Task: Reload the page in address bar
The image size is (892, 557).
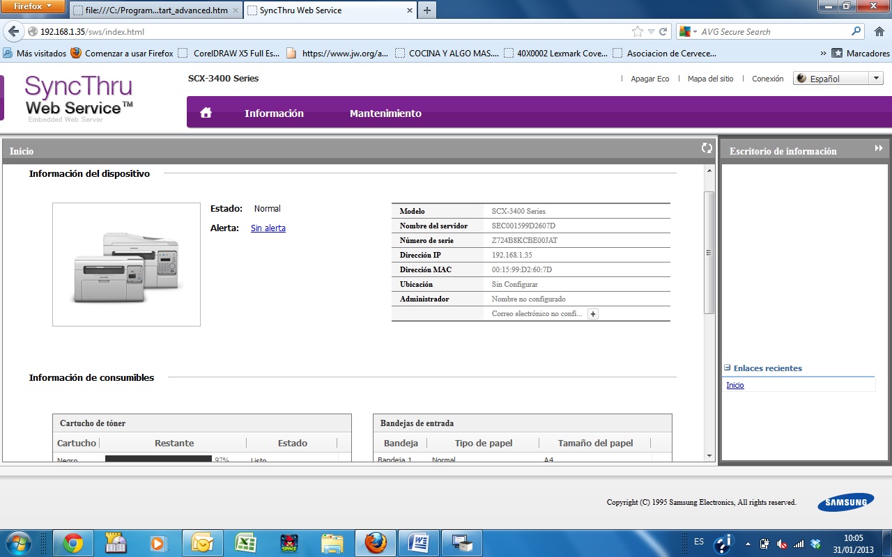Action: pyautogui.click(x=664, y=32)
